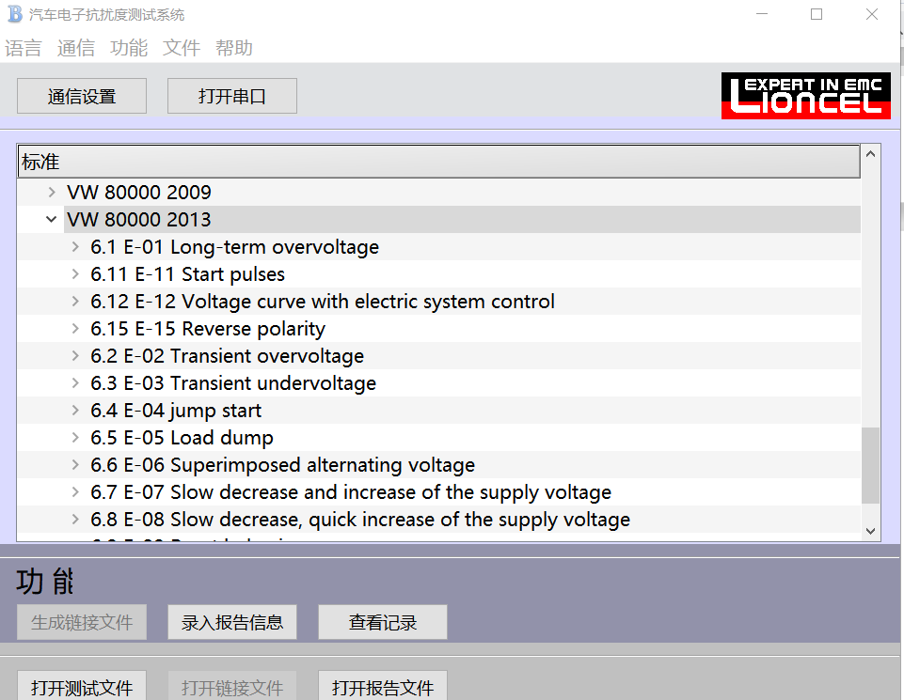Collapse the VW 80000 2013 node
Image resolution: width=904 pixels, height=700 pixels.
point(52,220)
